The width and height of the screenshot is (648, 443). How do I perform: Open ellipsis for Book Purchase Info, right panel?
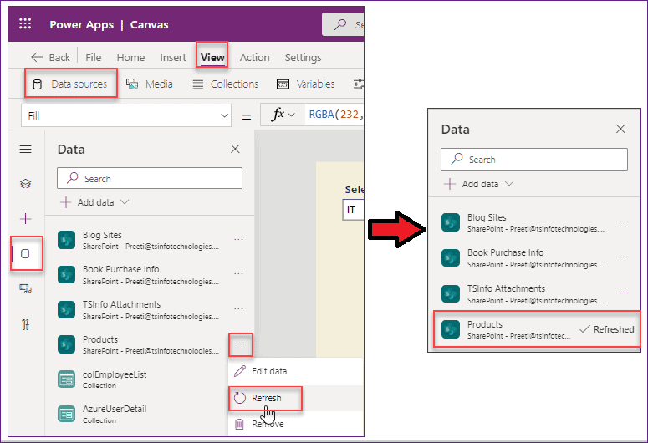[624, 257]
